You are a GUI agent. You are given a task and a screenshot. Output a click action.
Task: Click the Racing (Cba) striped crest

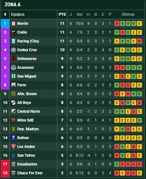(13, 41)
